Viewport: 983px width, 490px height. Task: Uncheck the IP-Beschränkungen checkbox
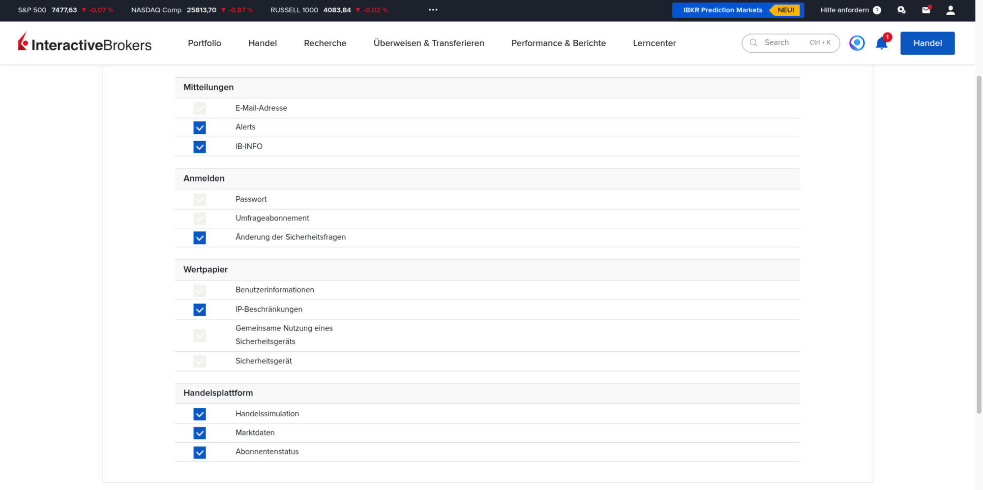[x=200, y=309]
